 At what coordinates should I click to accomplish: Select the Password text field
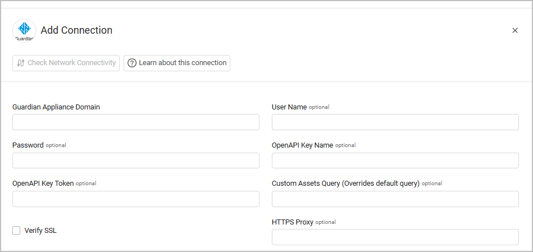(x=135, y=161)
